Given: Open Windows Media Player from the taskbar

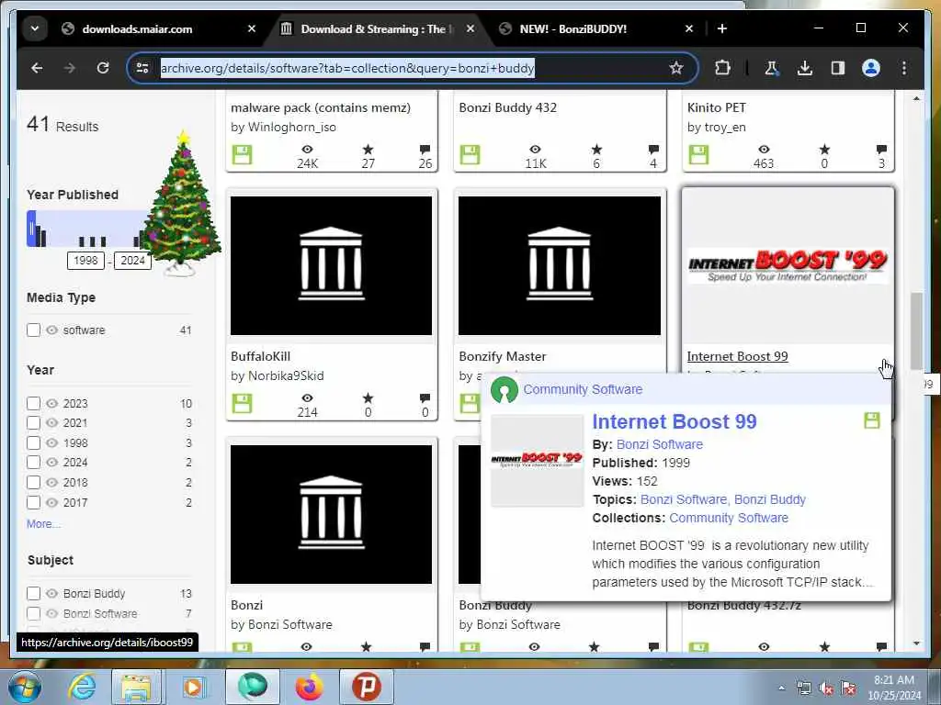Looking at the screenshot, I should 193,687.
